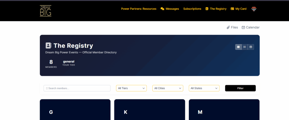Image resolution: width=289 pixels, height=120 pixels.
Task: Expand the All Tiers dropdown
Action: click(x=131, y=88)
